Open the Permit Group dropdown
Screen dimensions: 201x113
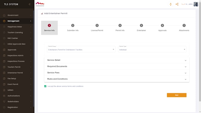[81, 49]
